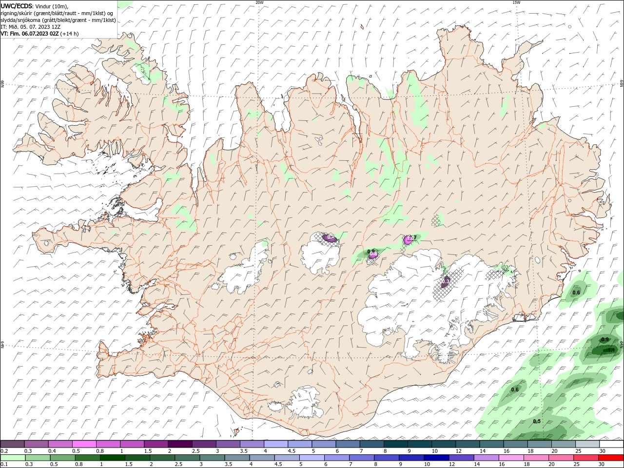Screen dimensions: 624x468
Task: Click the bright pink 0.5–0.8 snow scale swatch
Action: [x=84, y=444]
